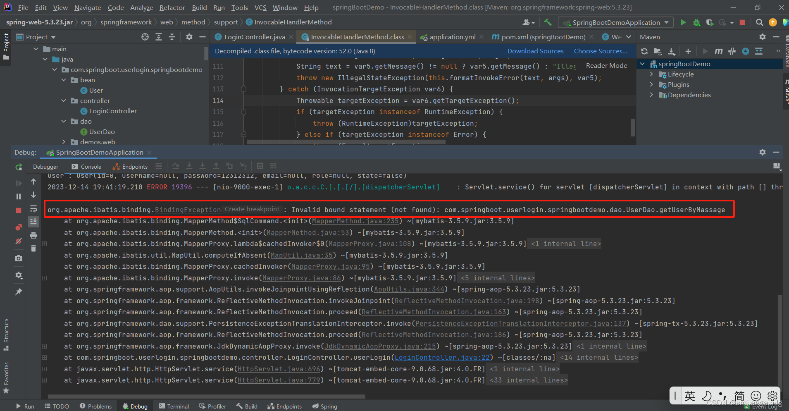This screenshot has width=789, height=411.
Task: Click Create breakpoint inlay hint
Action: point(252,209)
